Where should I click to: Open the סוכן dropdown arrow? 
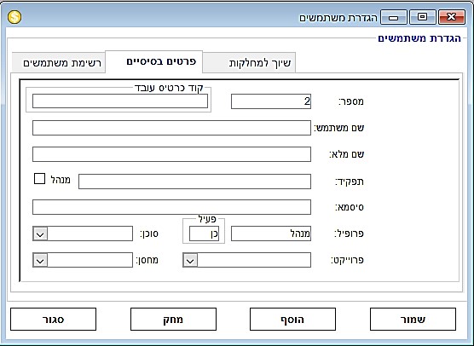point(40,234)
